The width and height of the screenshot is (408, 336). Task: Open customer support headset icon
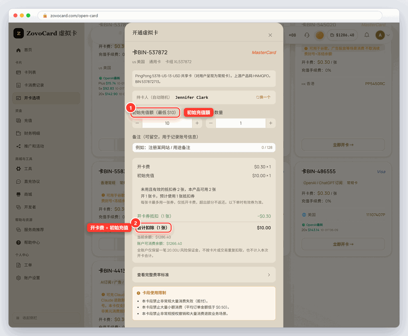(307, 35)
